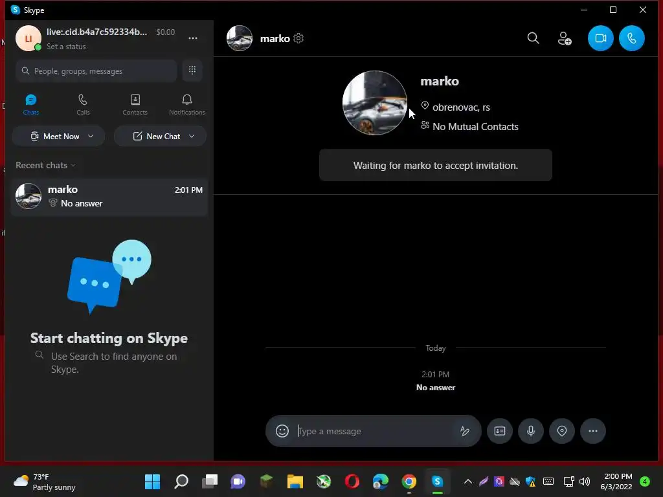Switch to the Notifications tab

pos(187,104)
